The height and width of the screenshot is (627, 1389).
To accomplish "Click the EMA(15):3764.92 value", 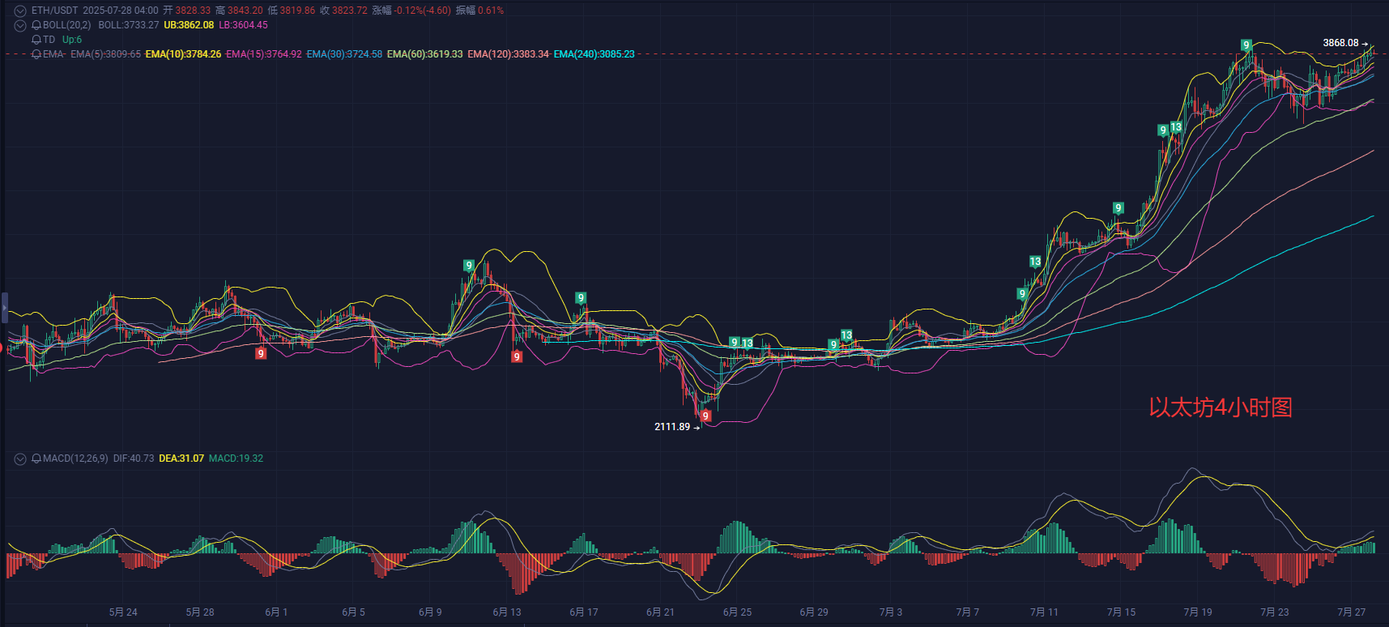I will click(x=264, y=54).
